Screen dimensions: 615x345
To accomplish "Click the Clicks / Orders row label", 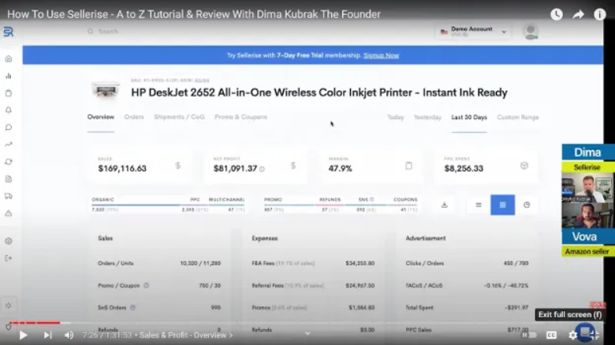I will click(x=425, y=263).
